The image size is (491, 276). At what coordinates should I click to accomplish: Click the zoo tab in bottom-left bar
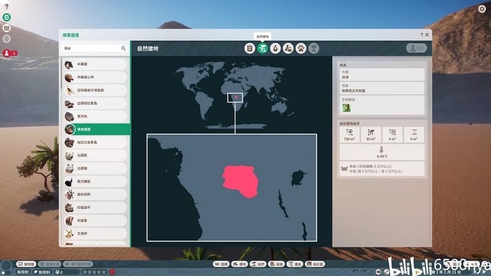(x=26, y=264)
